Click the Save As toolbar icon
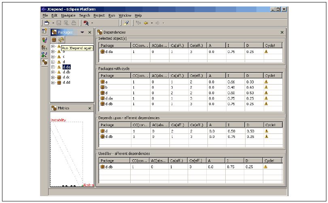The height and width of the screenshot is (203, 328). pos(66,23)
